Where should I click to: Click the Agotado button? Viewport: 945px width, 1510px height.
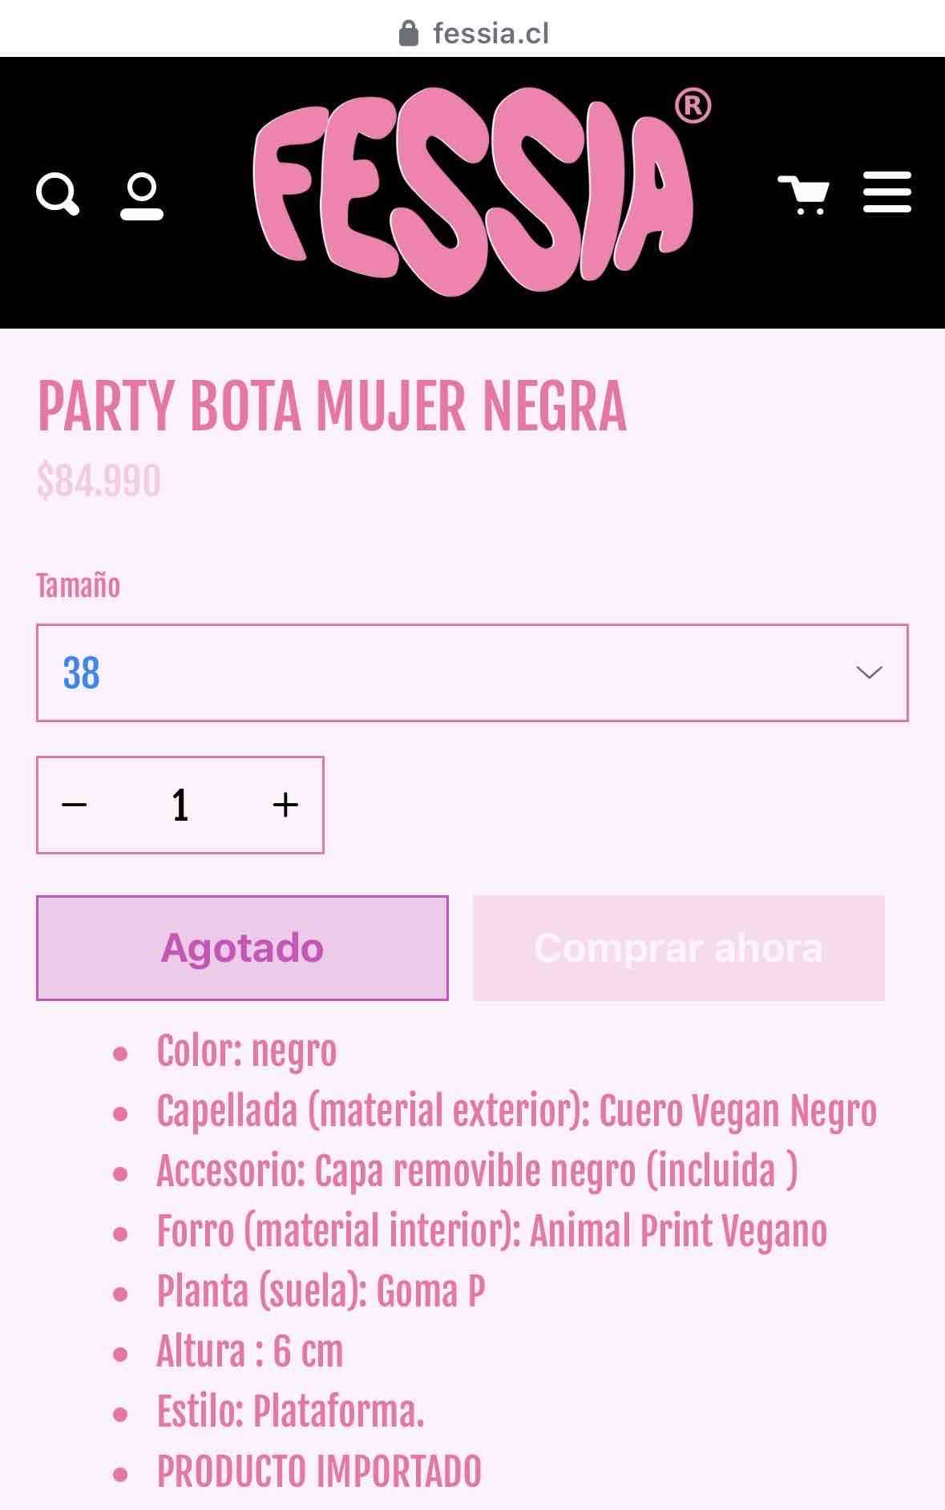(242, 947)
